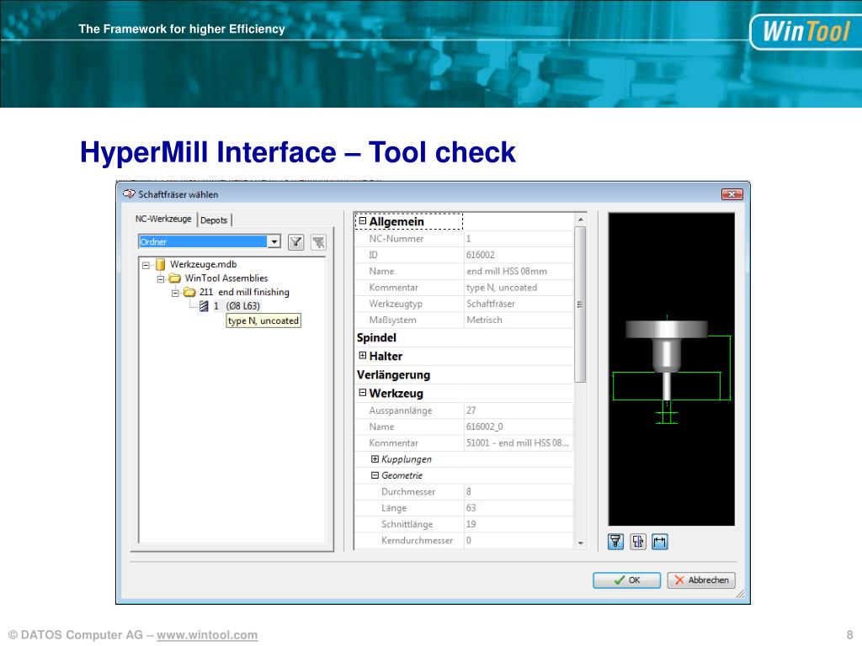
Task: Click the dialog title bar icon
Action: click(x=129, y=194)
